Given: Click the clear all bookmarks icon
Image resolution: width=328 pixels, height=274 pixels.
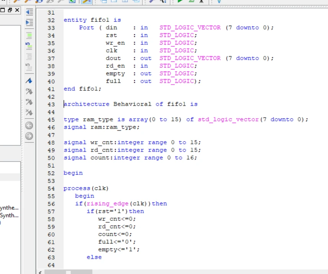Looking at the screenshot, I should (x=29, y=112).
